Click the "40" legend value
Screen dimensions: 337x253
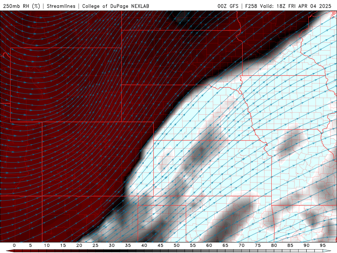(144, 245)
